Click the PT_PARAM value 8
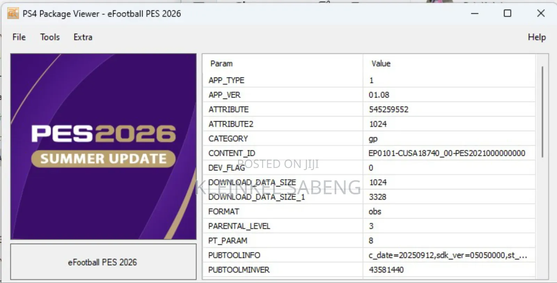The height and width of the screenshot is (283, 557). [x=371, y=240]
